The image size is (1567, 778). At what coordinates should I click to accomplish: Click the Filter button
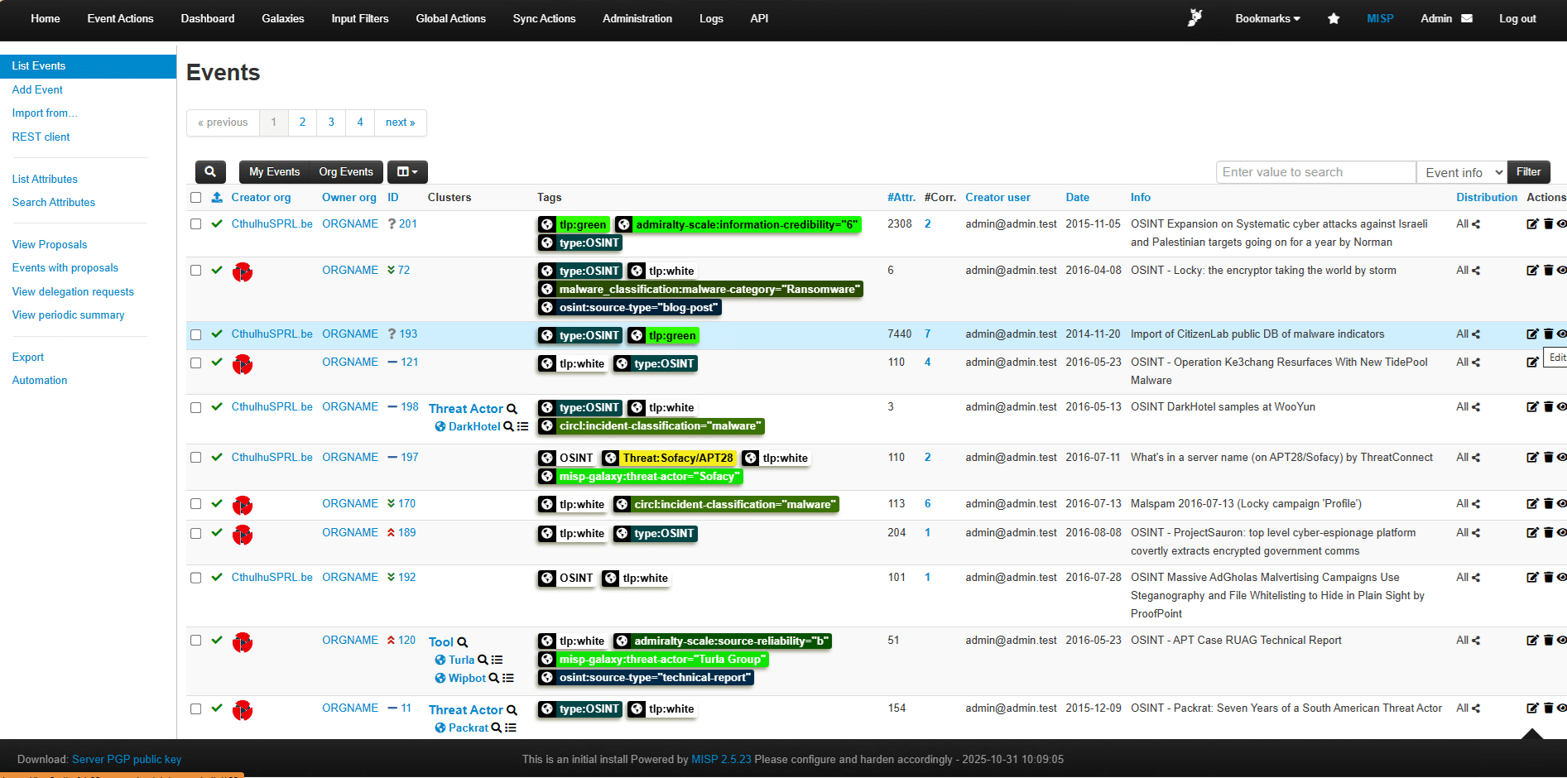point(1528,171)
